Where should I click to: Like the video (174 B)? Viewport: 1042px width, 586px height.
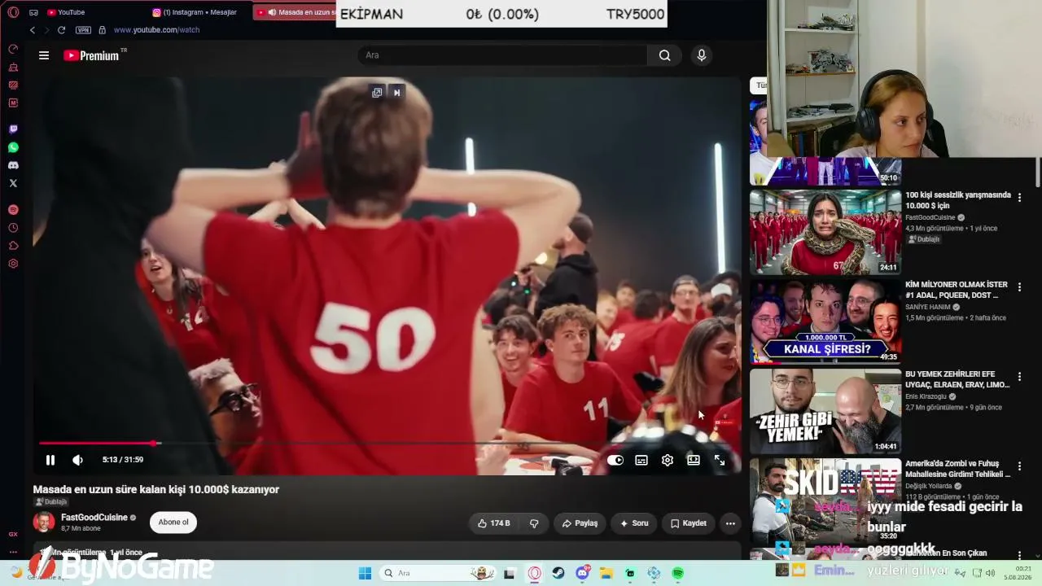point(494,523)
